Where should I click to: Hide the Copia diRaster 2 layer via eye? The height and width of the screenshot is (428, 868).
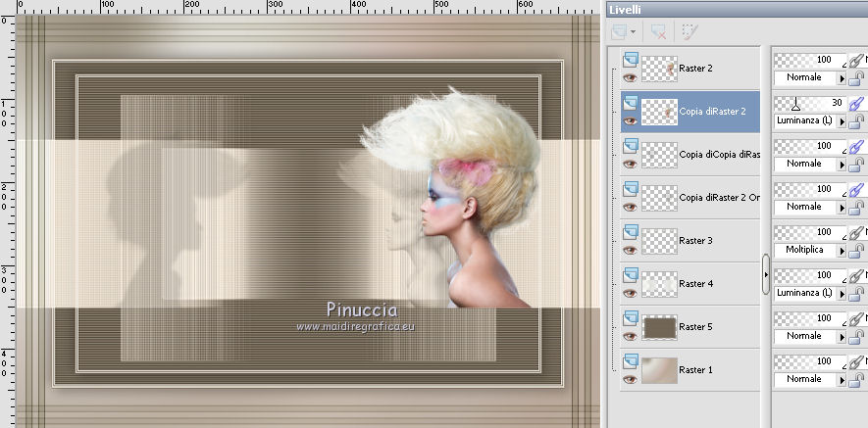[630, 121]
